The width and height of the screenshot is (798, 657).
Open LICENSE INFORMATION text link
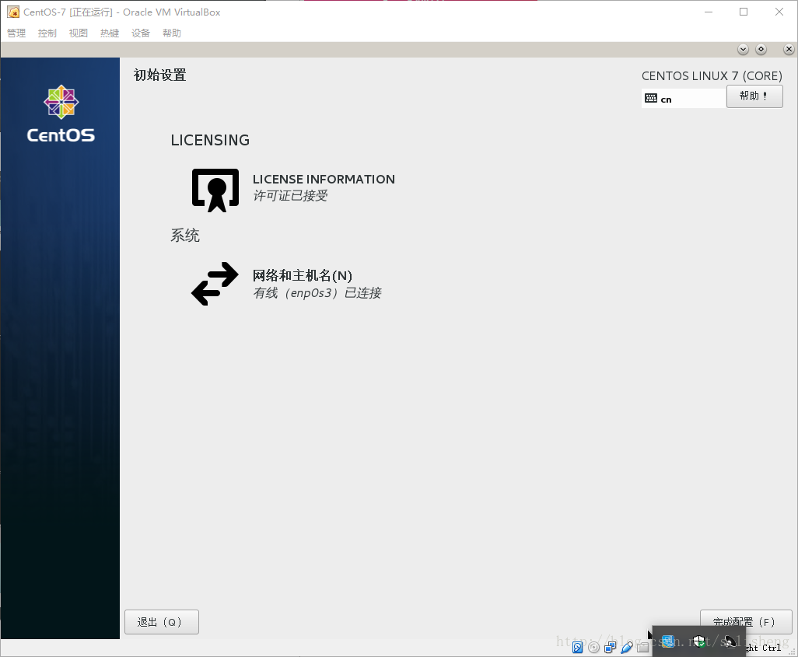click(x=324, y=179)
